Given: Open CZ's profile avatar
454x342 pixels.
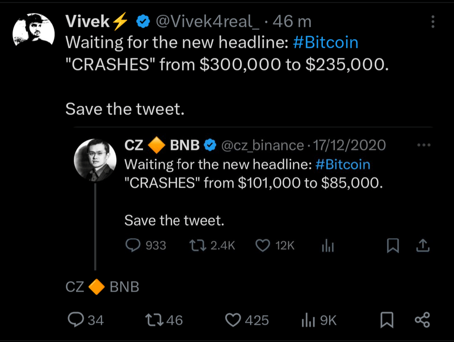Looking at the screenshot, I should point(95,159).
